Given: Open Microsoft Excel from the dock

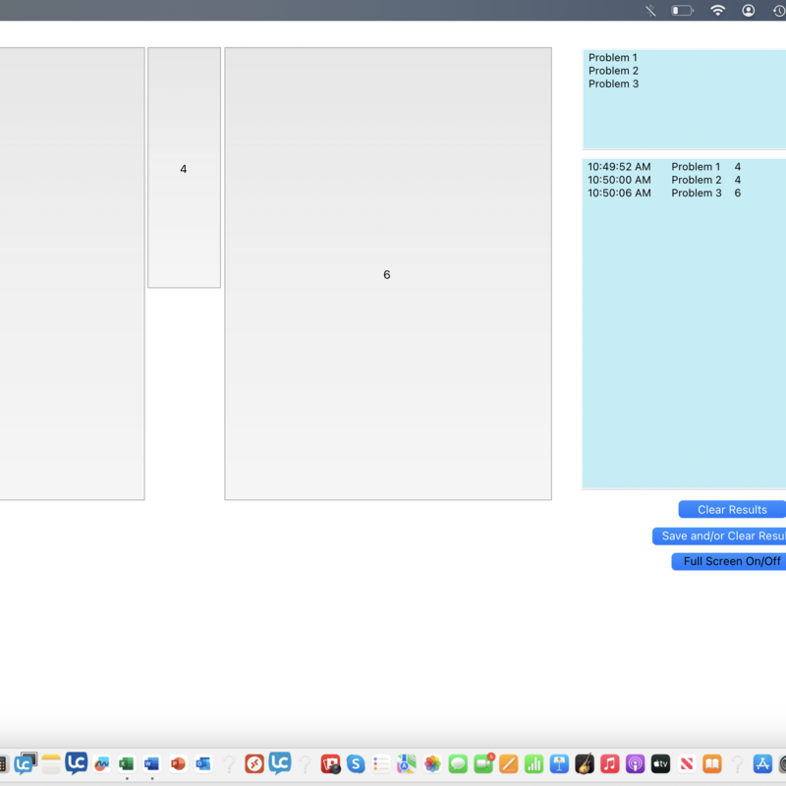Looking at the screenshot, I should coord(127,763).
